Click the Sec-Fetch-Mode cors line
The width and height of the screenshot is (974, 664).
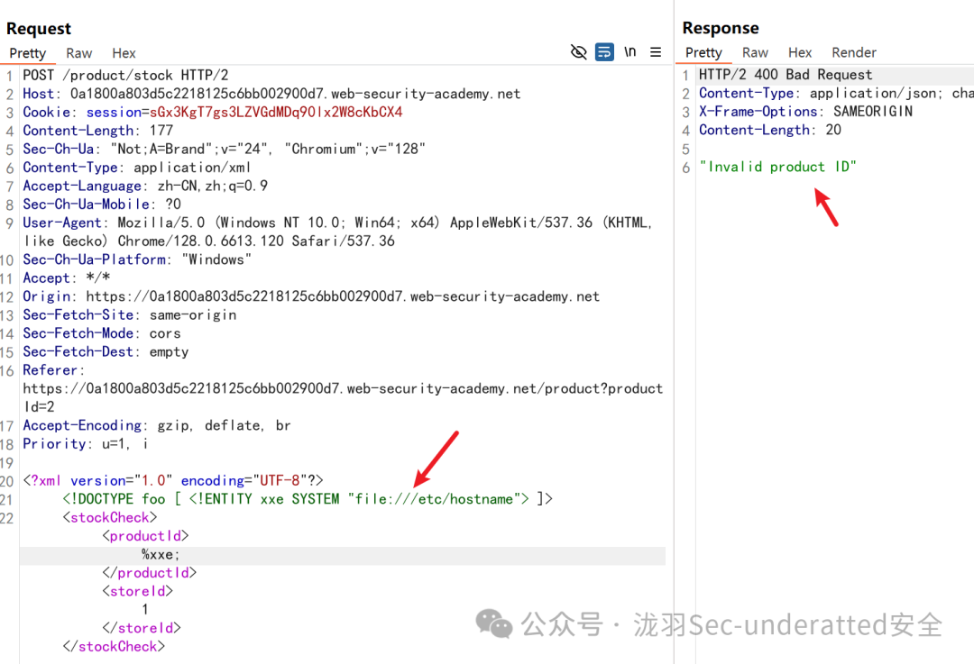click(102, 333)
